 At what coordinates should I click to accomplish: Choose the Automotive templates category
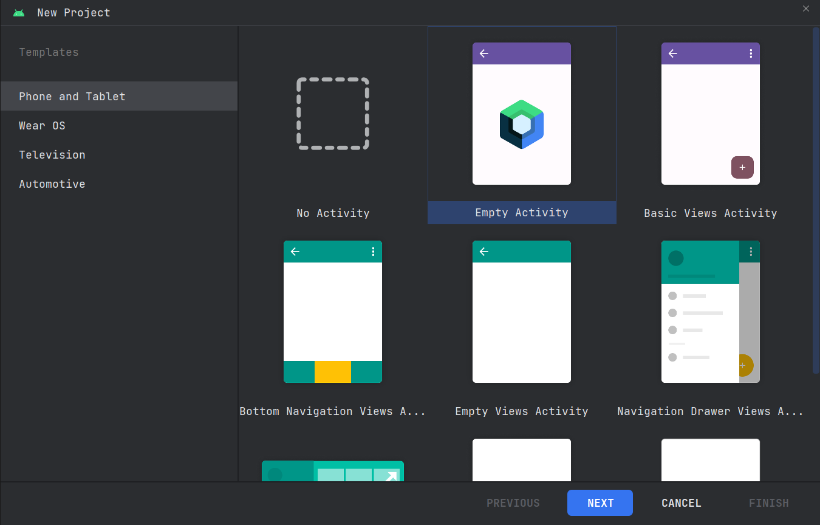[x=119, y=184]
